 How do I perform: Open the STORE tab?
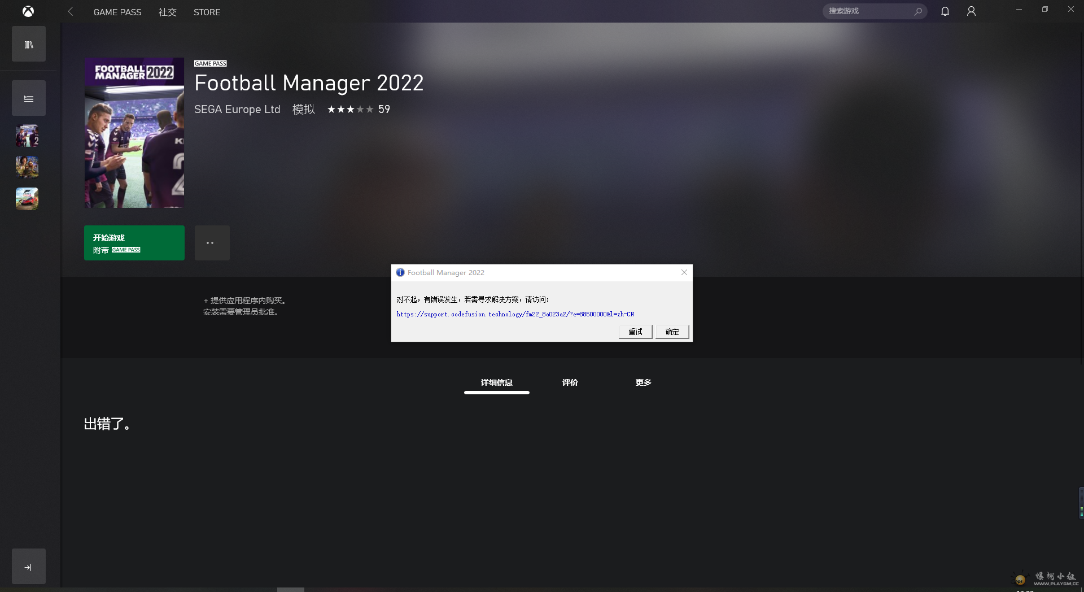pyautogui.click(x=207, y=12)
